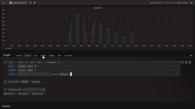Click the data source database icon
Screen dimensions: 195x109
click(x=5, y=82)
